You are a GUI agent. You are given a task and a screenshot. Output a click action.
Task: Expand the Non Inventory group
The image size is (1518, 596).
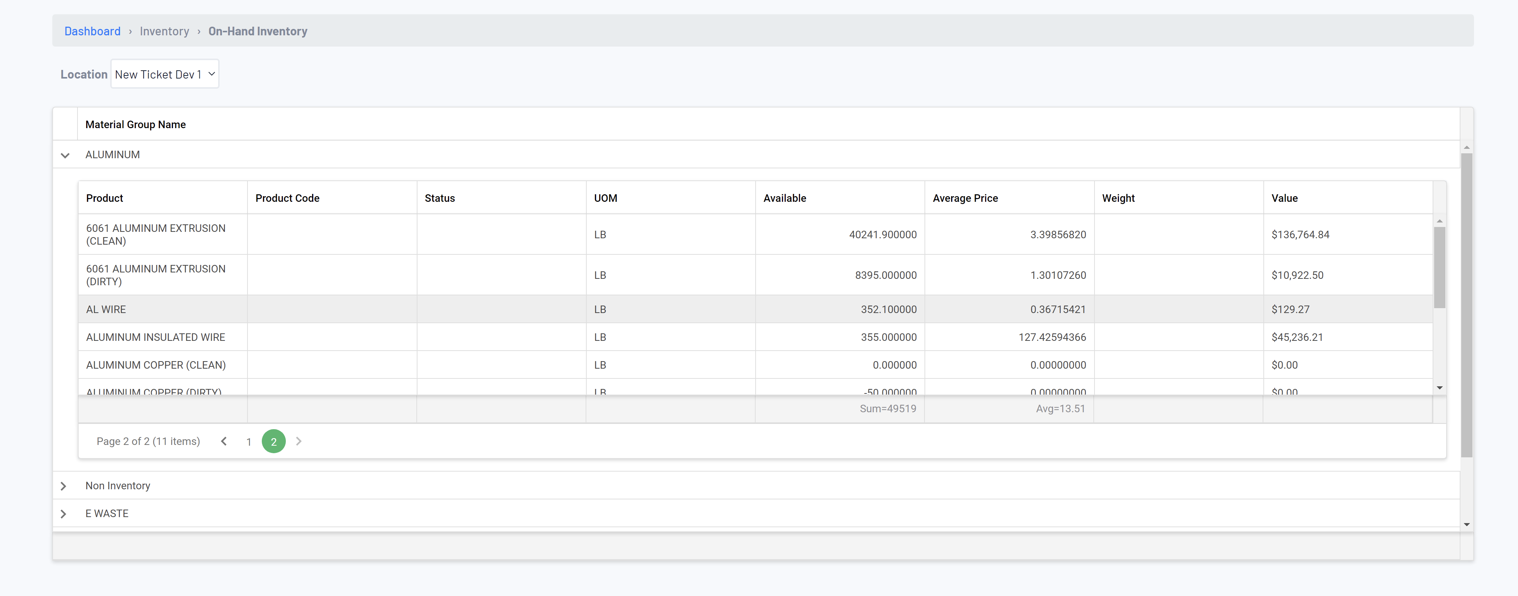[x=64, y=486]
